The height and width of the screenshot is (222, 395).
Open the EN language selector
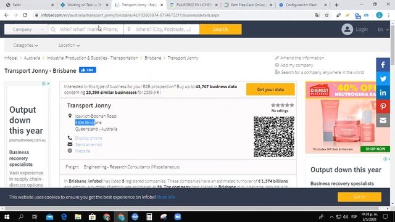click(x=383, y=30)
